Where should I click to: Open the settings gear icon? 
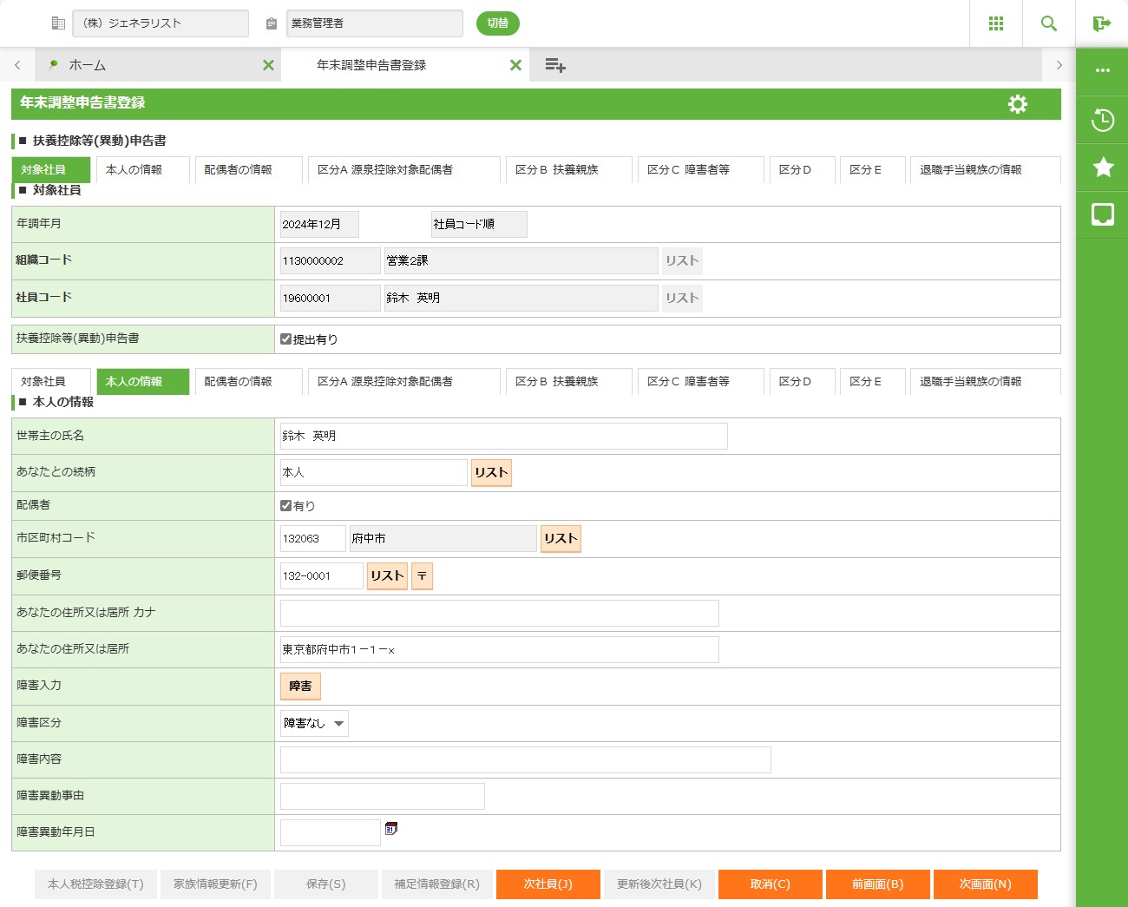point(1018,104)
